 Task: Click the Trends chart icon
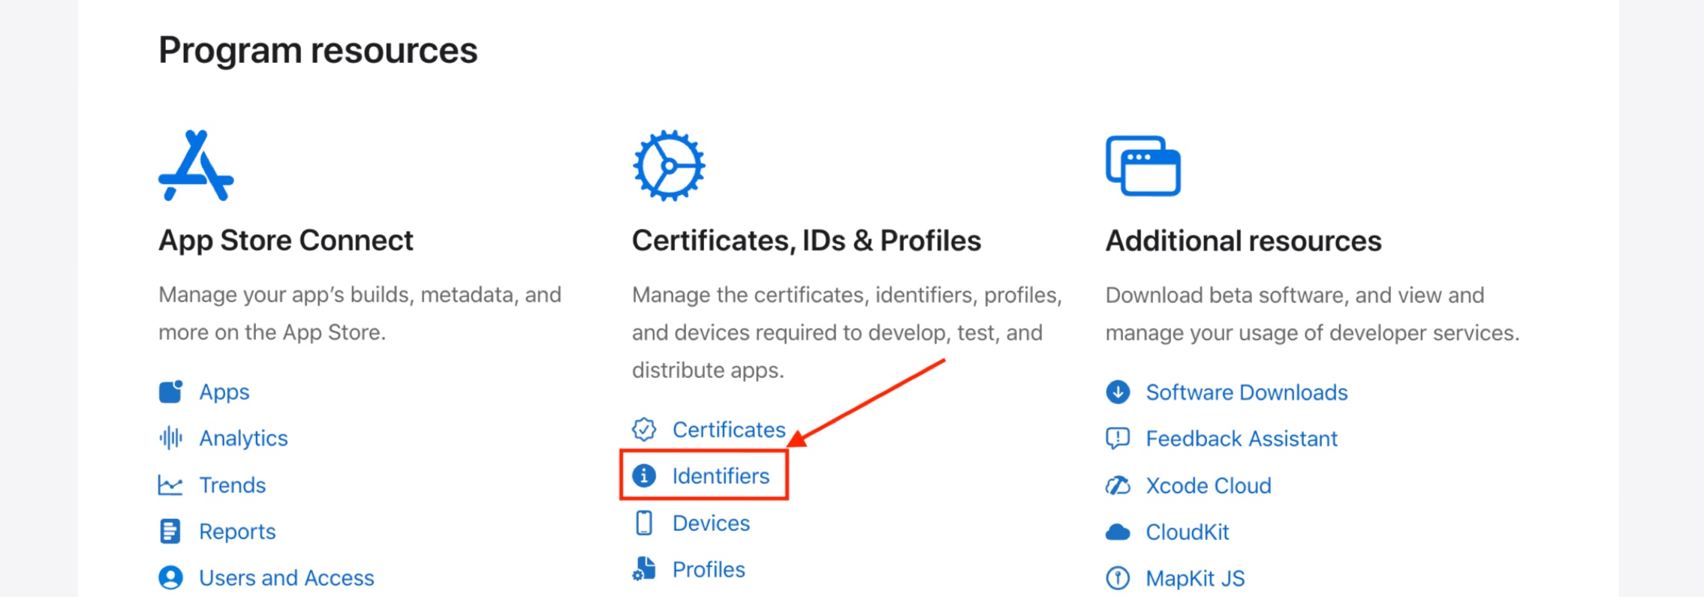pyautogui.click(x=170, y=485)
